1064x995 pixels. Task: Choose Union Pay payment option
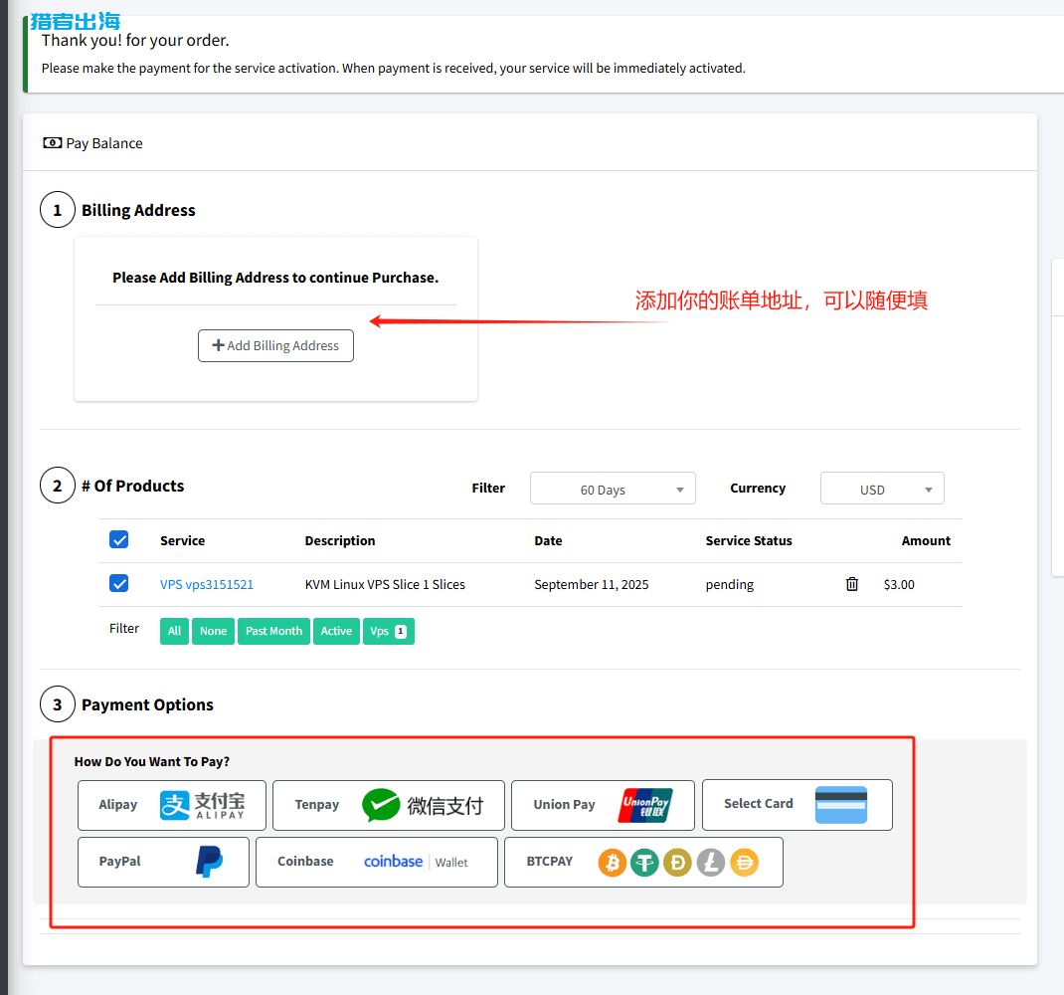(x=603, y=806)
